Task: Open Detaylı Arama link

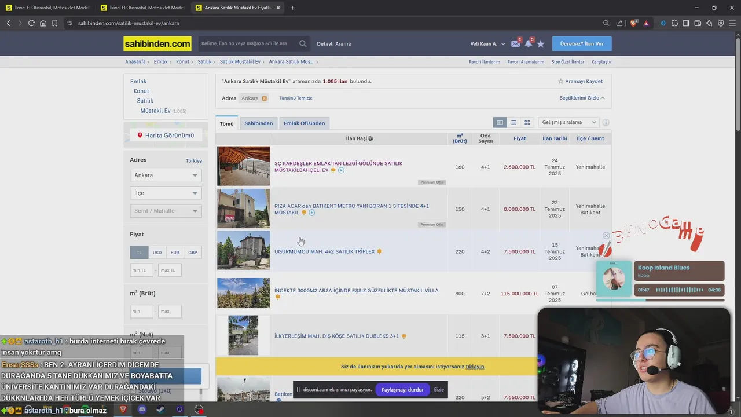Action: 333,44
